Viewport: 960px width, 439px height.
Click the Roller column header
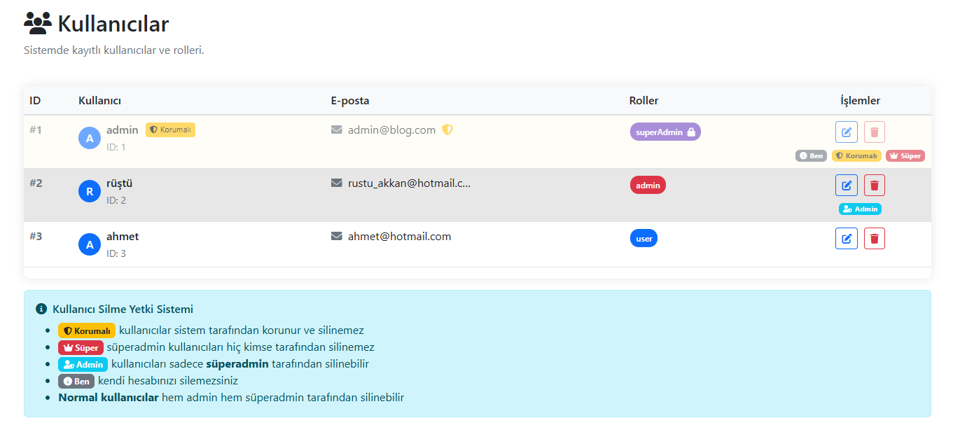point(644,101)
